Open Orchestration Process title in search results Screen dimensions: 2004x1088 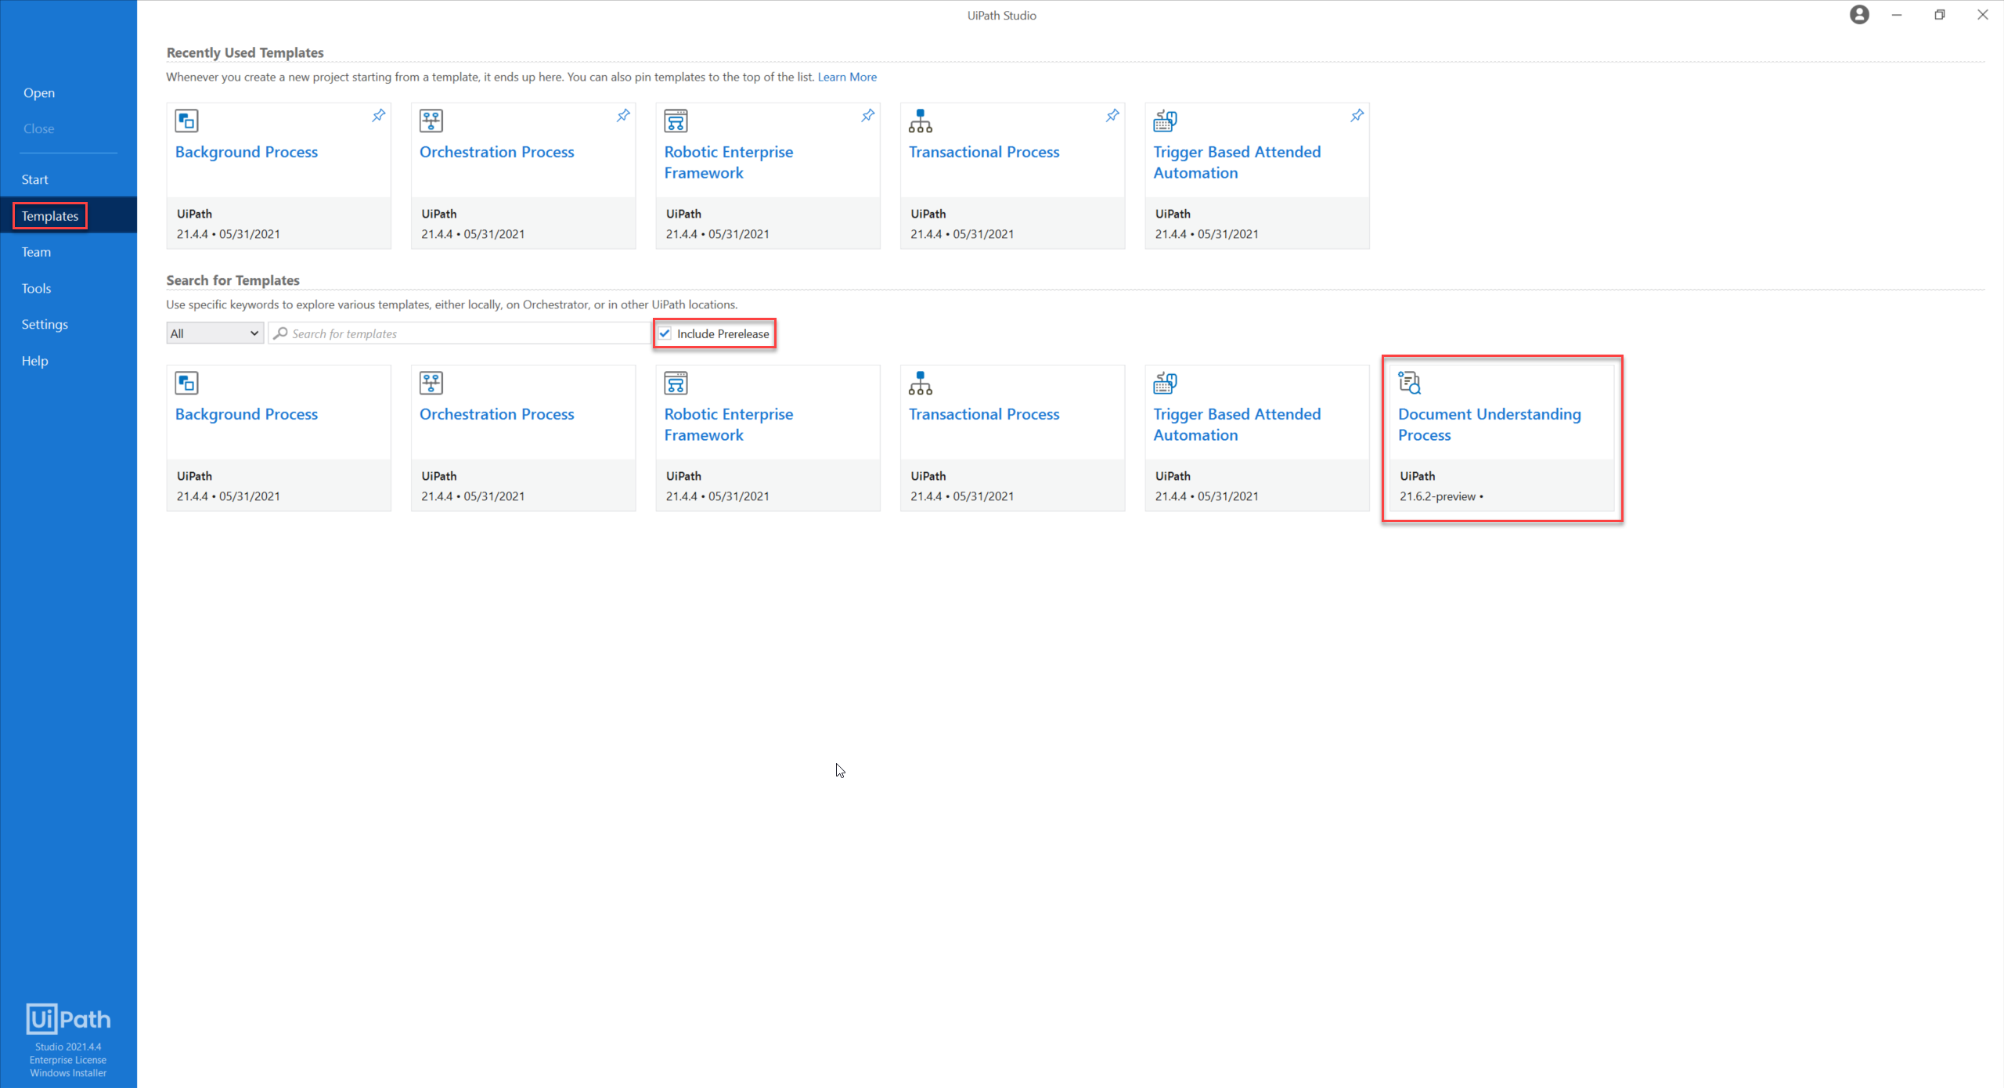coord(497,414)
